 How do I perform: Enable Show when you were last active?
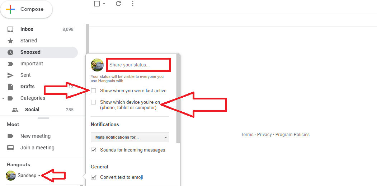[93, 91]
